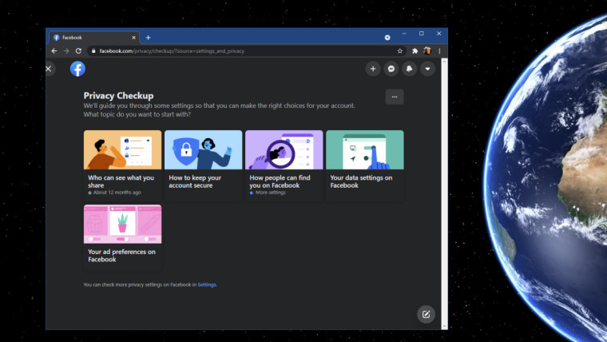Click the address bar URL field
607x342 pixels.
[x=240, y=51]
